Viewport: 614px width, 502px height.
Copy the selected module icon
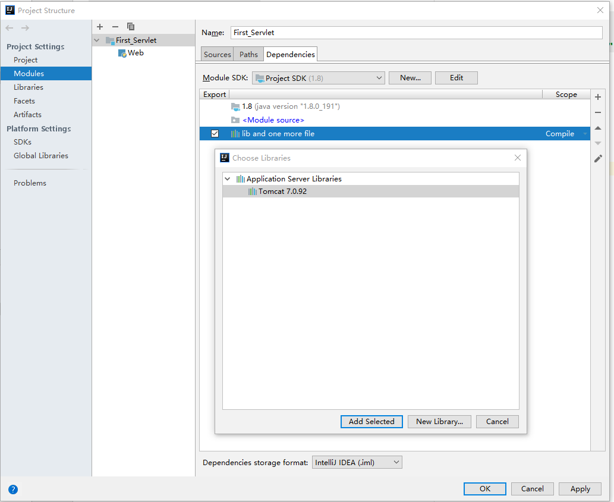click(x=131, y=27)
